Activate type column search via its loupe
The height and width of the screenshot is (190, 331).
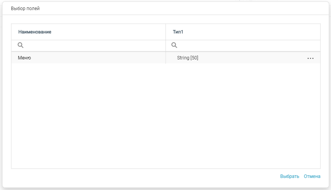[174, 45]
